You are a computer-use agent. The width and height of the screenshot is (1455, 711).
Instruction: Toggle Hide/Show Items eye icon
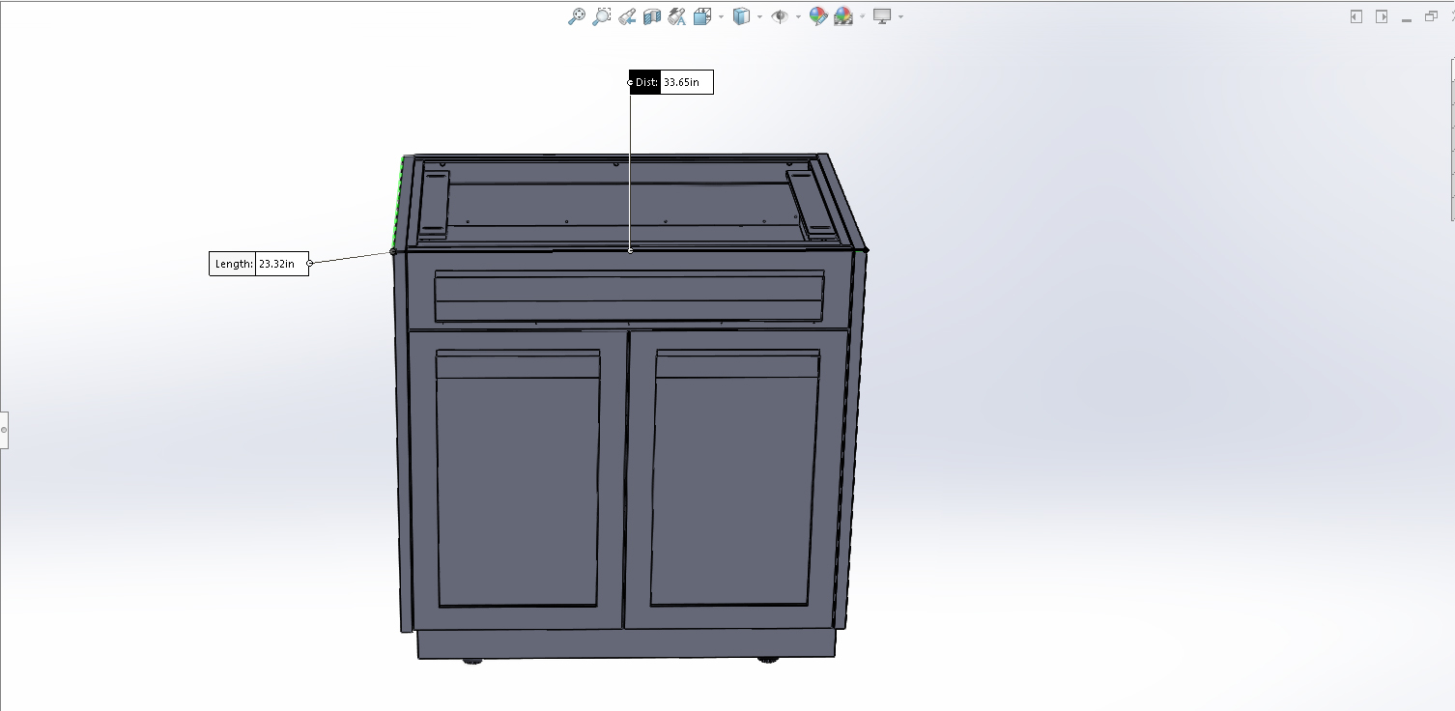780,16
